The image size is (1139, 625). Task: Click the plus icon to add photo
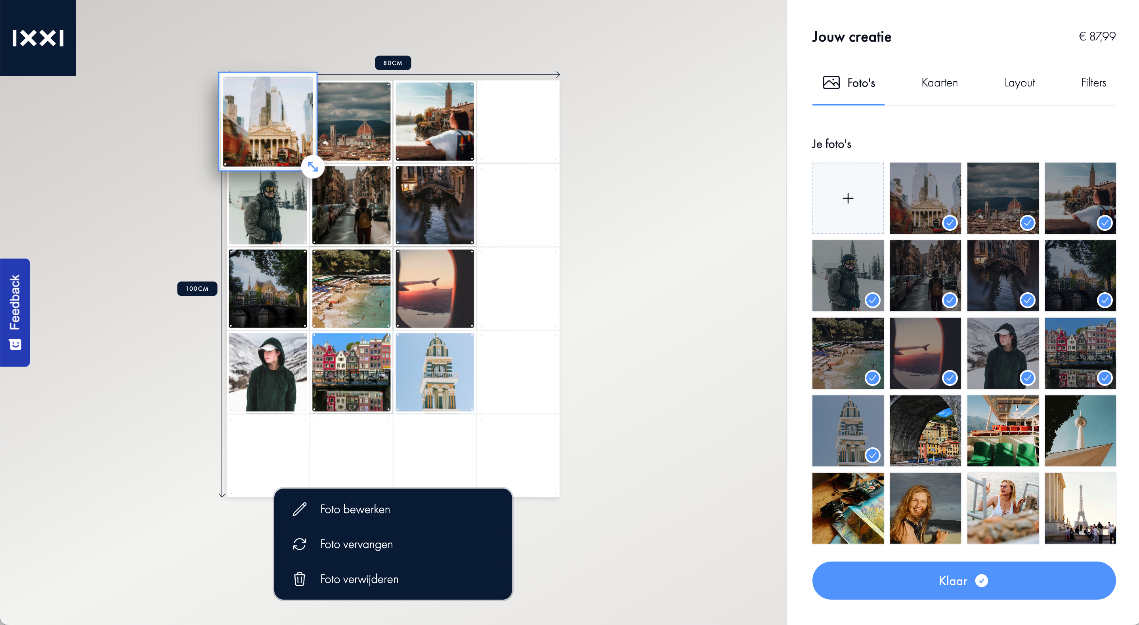coord(848,198)
